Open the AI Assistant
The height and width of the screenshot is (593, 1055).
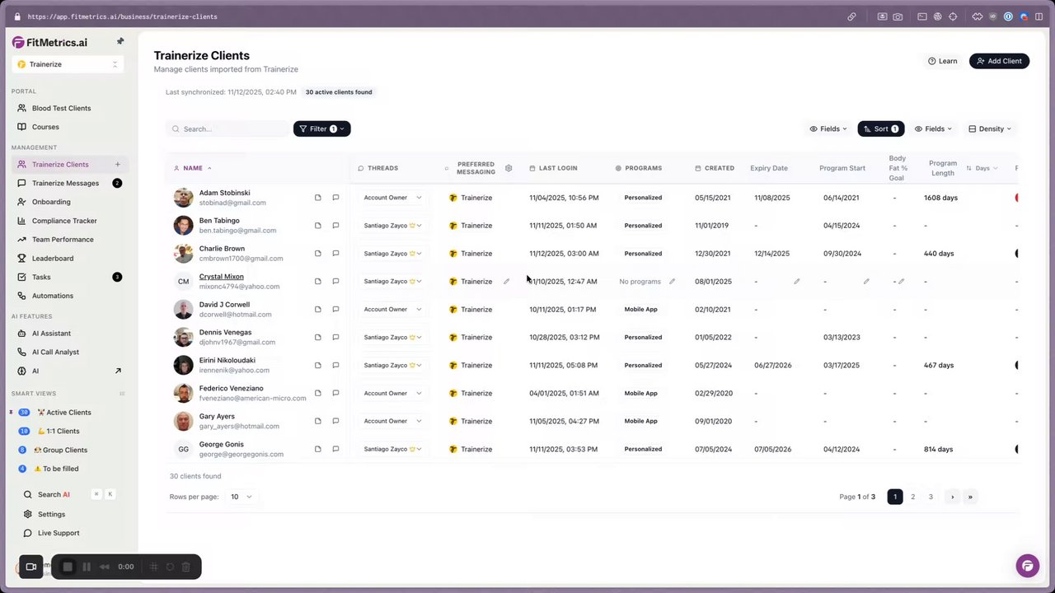51,334
